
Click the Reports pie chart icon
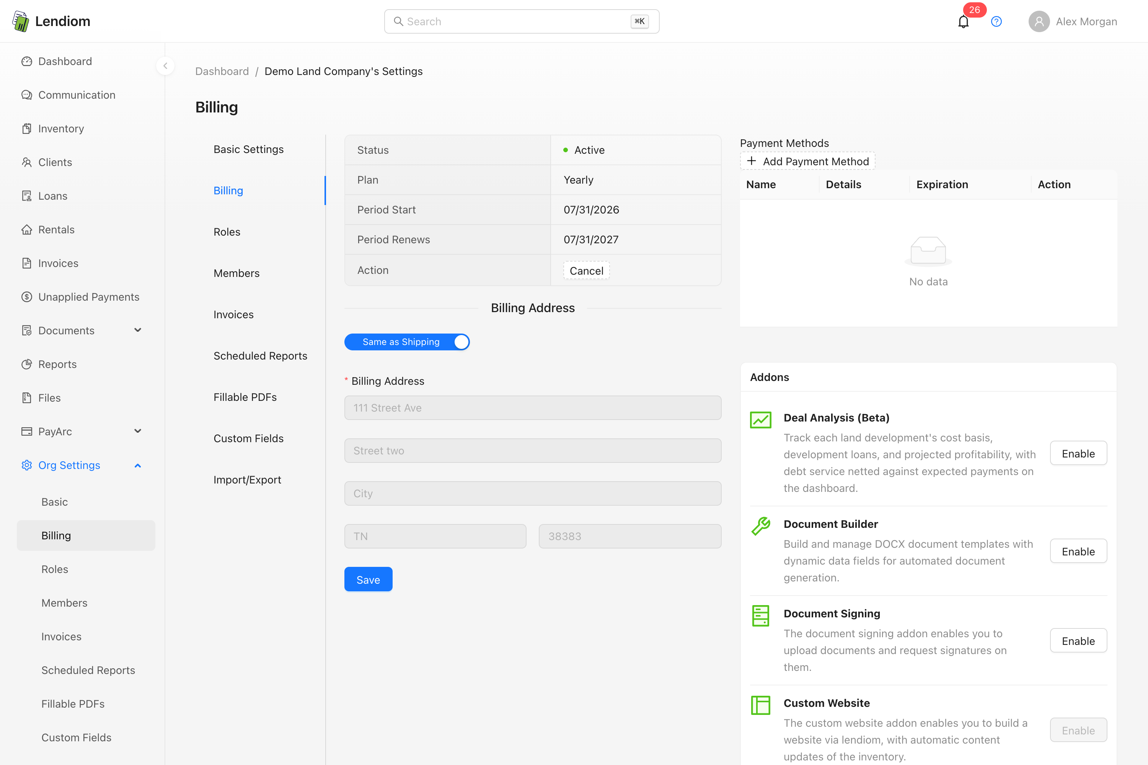(x=27, y=364)
